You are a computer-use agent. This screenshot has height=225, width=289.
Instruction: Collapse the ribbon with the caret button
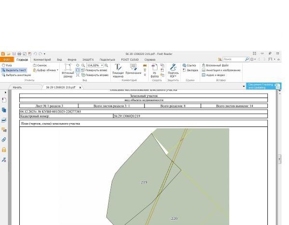click(278, 60)
